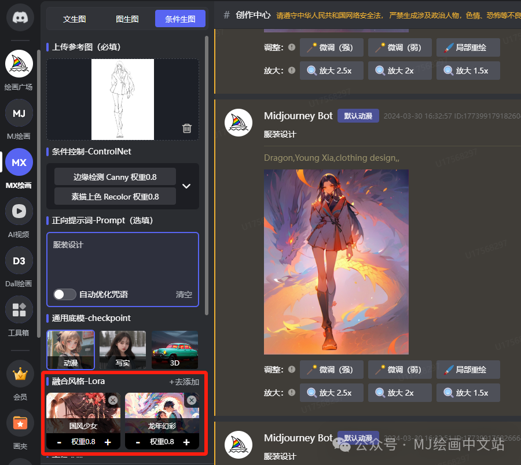The image size is (521, 465).
Task: Switch to the 图生图 tab
Action: coord(127,19)
